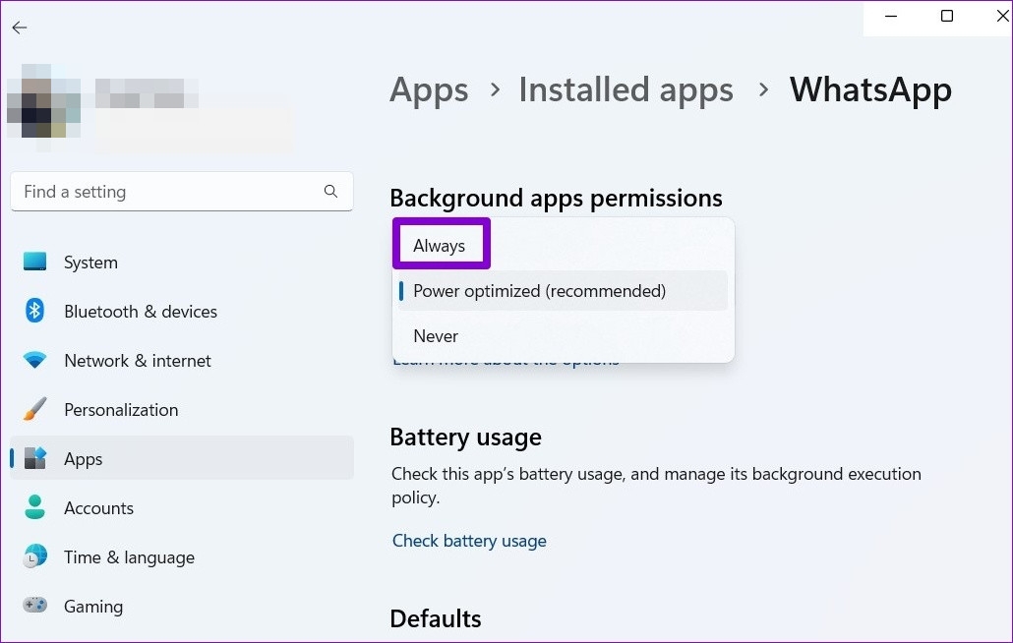Open Check battery usage
1013x643 pixels.
point(469,540)
